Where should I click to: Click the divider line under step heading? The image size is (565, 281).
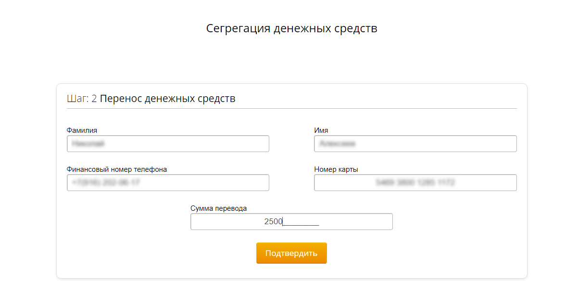click(291, 109)
